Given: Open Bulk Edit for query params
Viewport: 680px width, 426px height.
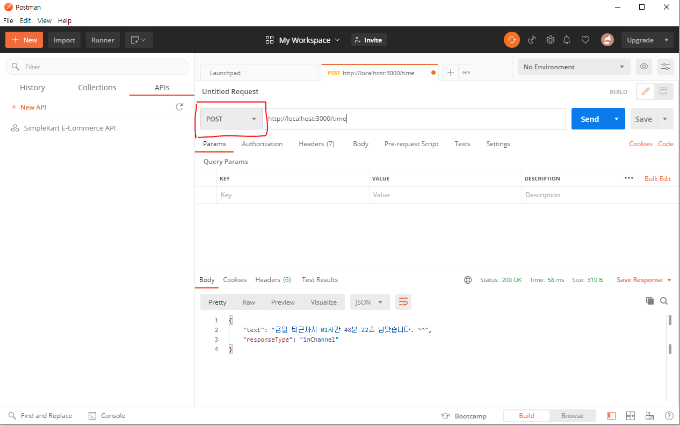Looking at the screenshot, I should (x=657, y=178).
